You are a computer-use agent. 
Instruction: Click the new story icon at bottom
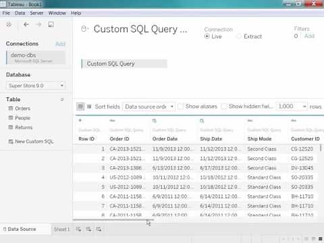[x=99, y=230]
